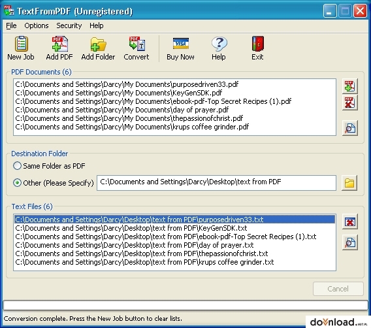
Task: Click the Add PDF toolbar icon
Action: (59, 48)
